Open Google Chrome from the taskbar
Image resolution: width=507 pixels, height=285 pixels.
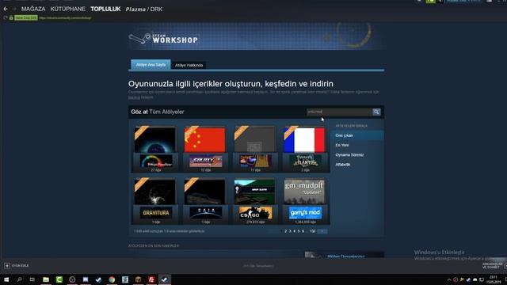tap(112, 279)
